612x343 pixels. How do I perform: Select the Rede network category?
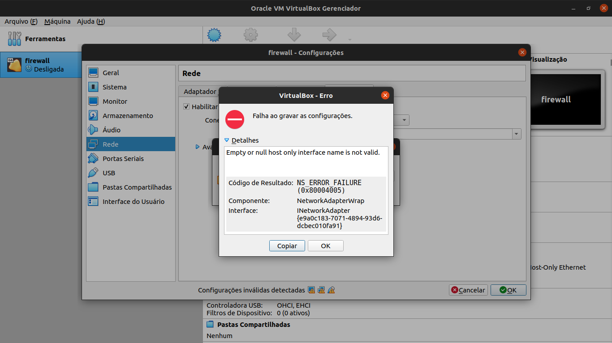[131, 144]
